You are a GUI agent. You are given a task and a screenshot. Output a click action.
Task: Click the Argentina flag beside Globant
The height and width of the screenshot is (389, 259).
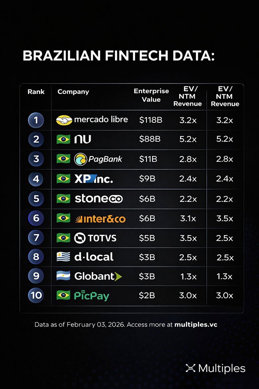64,276
